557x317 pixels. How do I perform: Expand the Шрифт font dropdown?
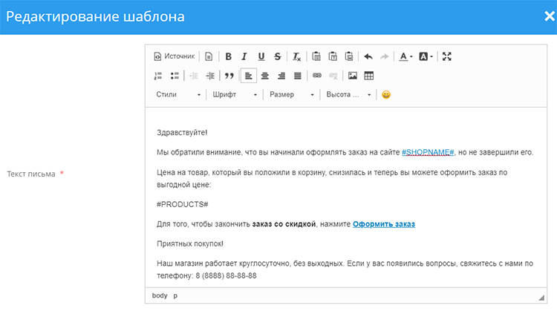(234, 95)
